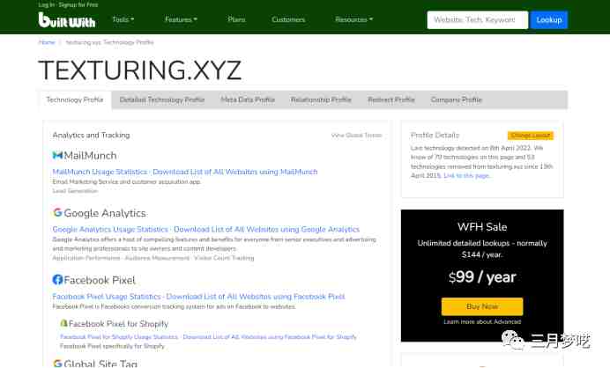Screen dimensions: 610x368
Task: Click the Facebook Pixel for Shopify title
Action: [119, 324]
